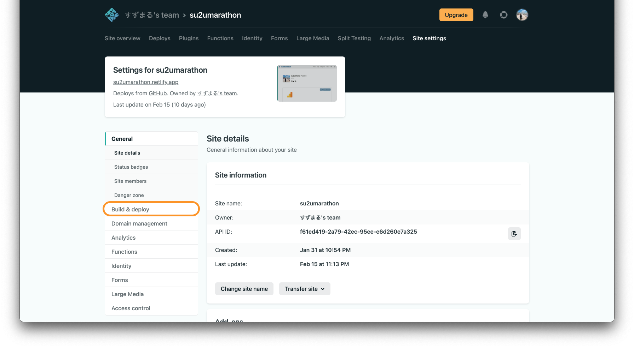Click the su2umarathon breadcrumb title
Image resolution: width=634 pixels, height=348 pixels.
215,15
